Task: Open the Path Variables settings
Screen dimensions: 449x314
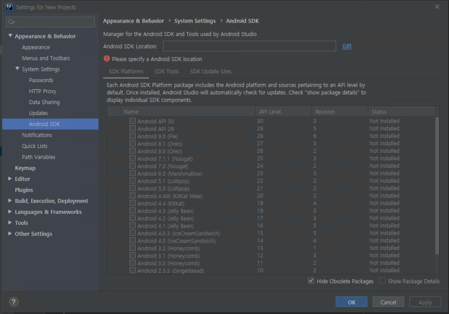Action: coord(39,157)
